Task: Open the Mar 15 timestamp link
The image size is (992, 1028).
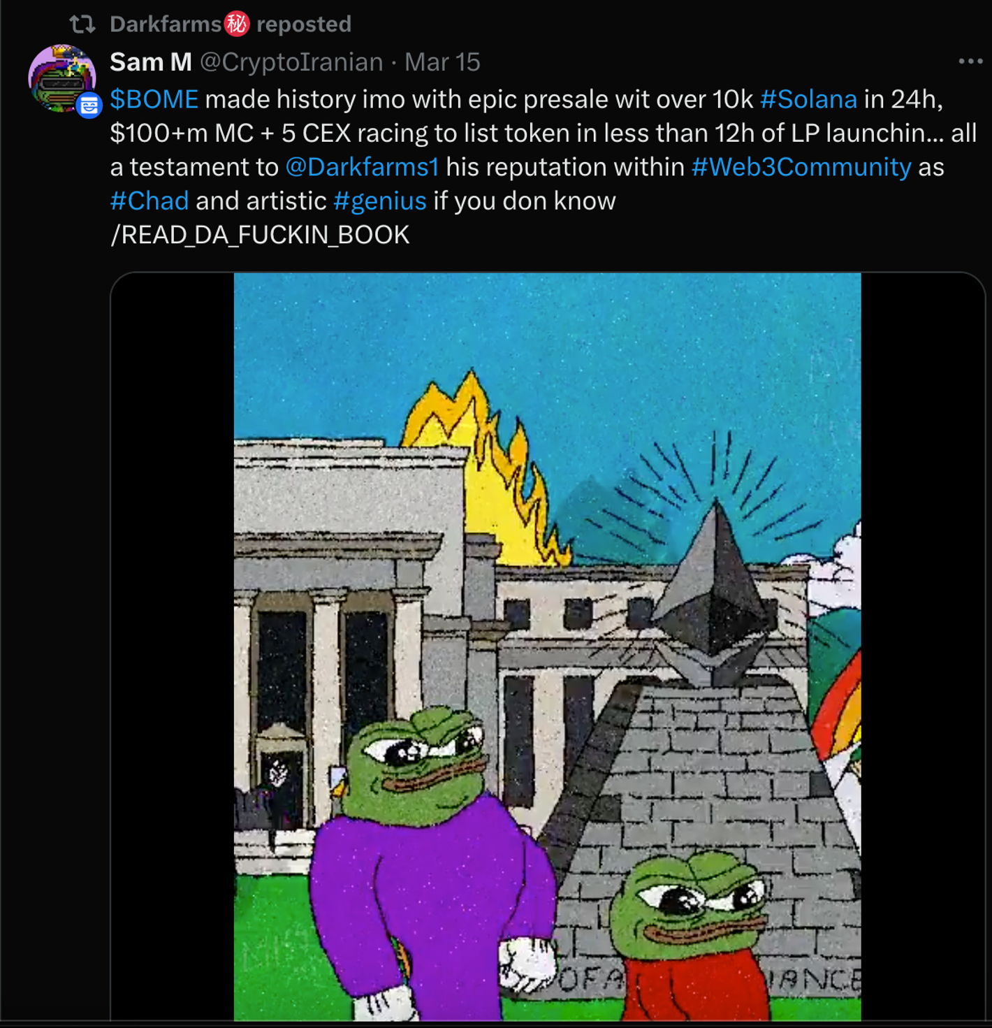Action: point(442,62)
